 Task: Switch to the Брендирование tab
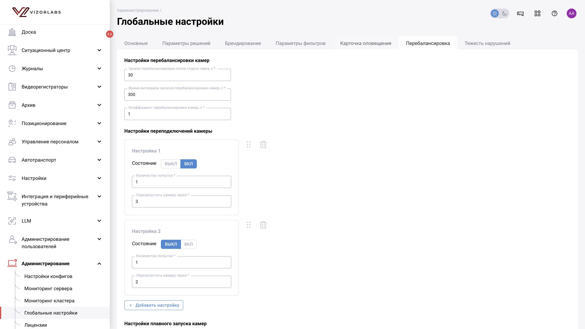coord(243,43)
